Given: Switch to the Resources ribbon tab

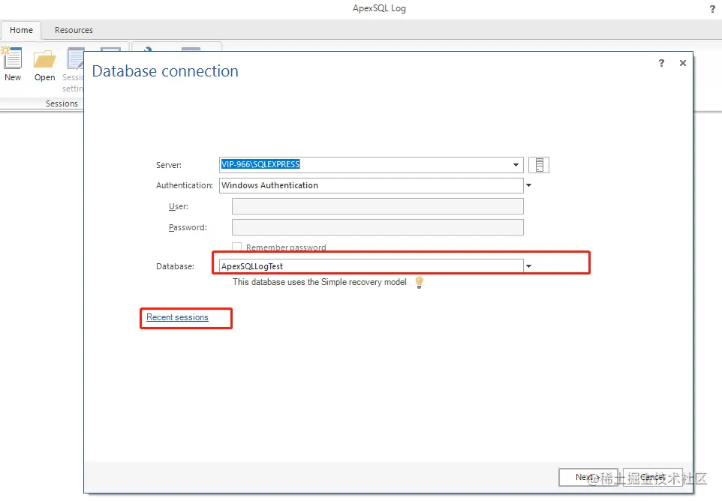Looking at the screenshot, I should click(74, 30).
